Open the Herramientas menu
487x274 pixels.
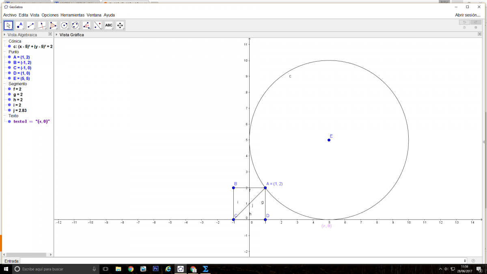click(x=73, y=15)
